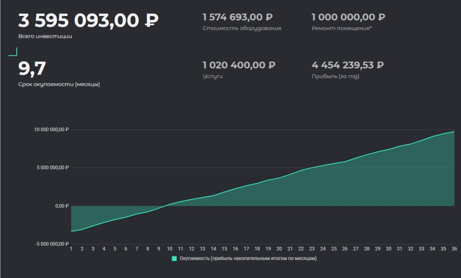Select the 1 574 693,00 ₽ equipment cost

click(x=238, y=17)
